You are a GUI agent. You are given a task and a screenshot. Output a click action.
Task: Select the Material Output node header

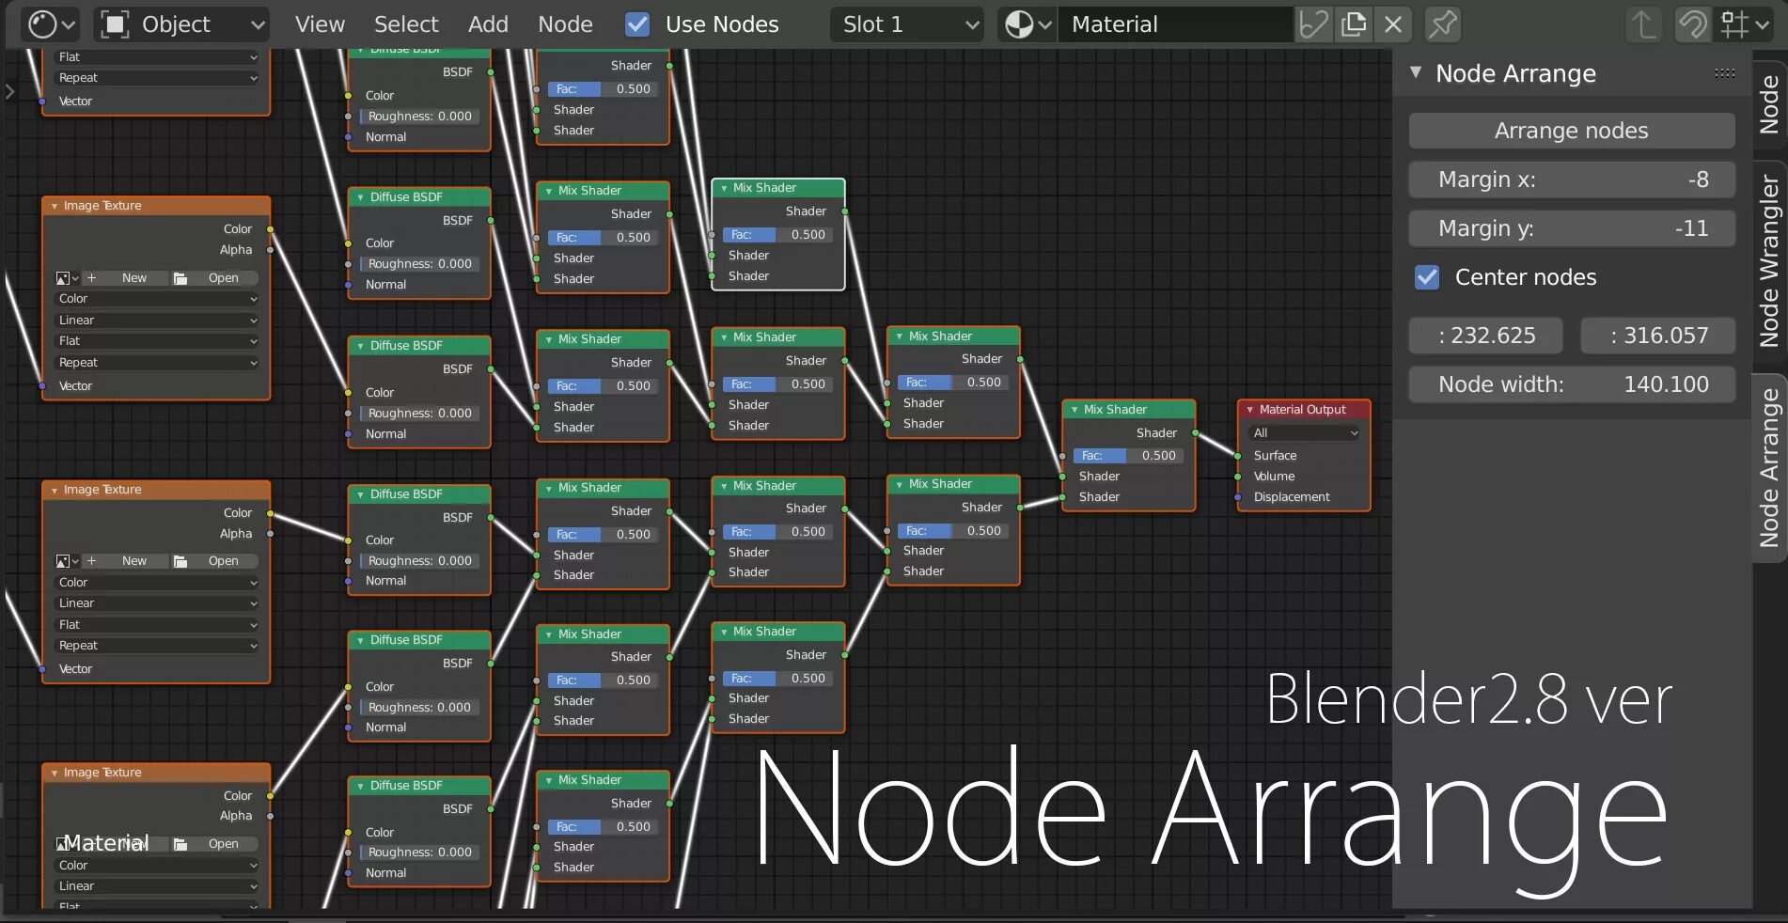coord(1304,410)
